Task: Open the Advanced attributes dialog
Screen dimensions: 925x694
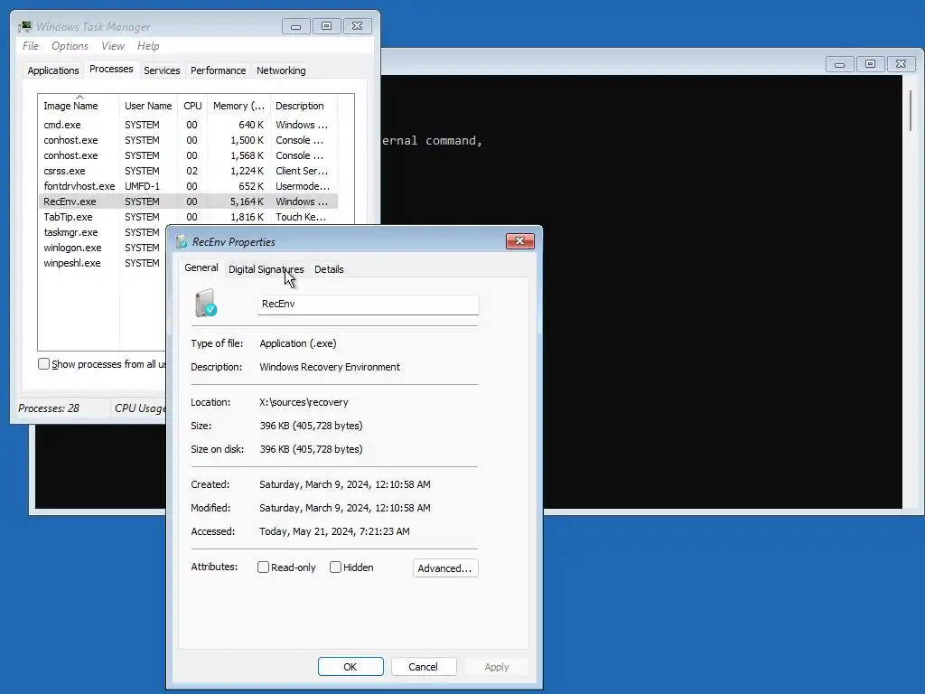Action: pyautogui.click(x=445, y=567)
